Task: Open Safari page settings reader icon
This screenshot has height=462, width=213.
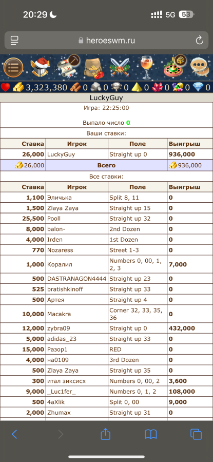Action: (14, 41)
